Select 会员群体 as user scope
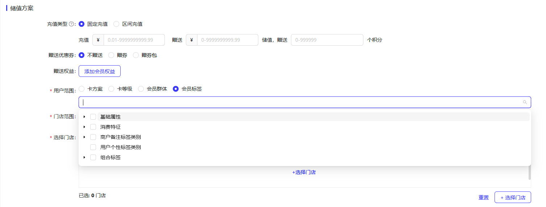546x207 pixels. tap(141, 89)
